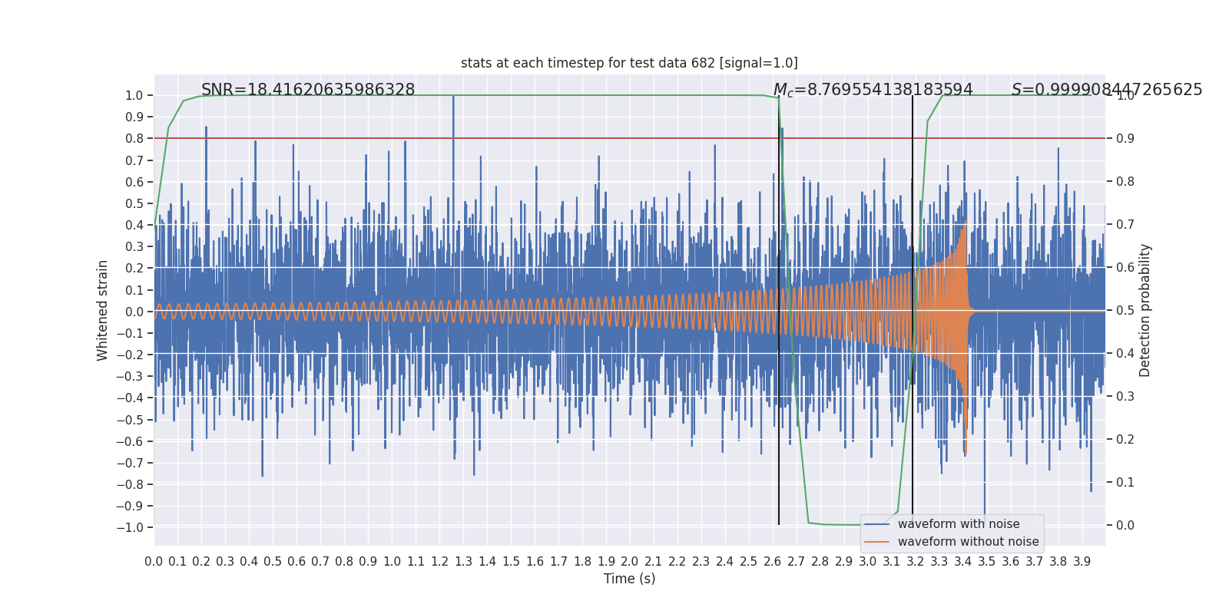The width and height of the screenshot is (1229, 614).
Task: Click the x-axis tick label 2.6
Action: pyautogui.click(x=773, y=562)
